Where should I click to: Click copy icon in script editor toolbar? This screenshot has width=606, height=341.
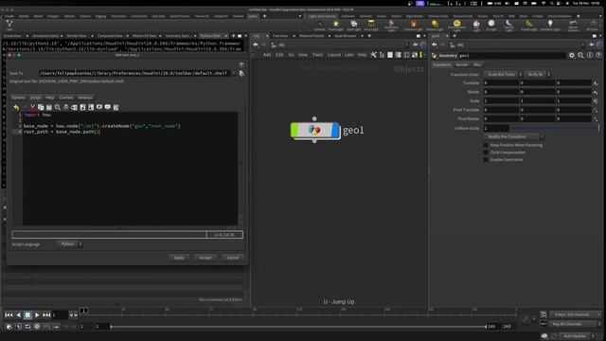coord(41,107)
